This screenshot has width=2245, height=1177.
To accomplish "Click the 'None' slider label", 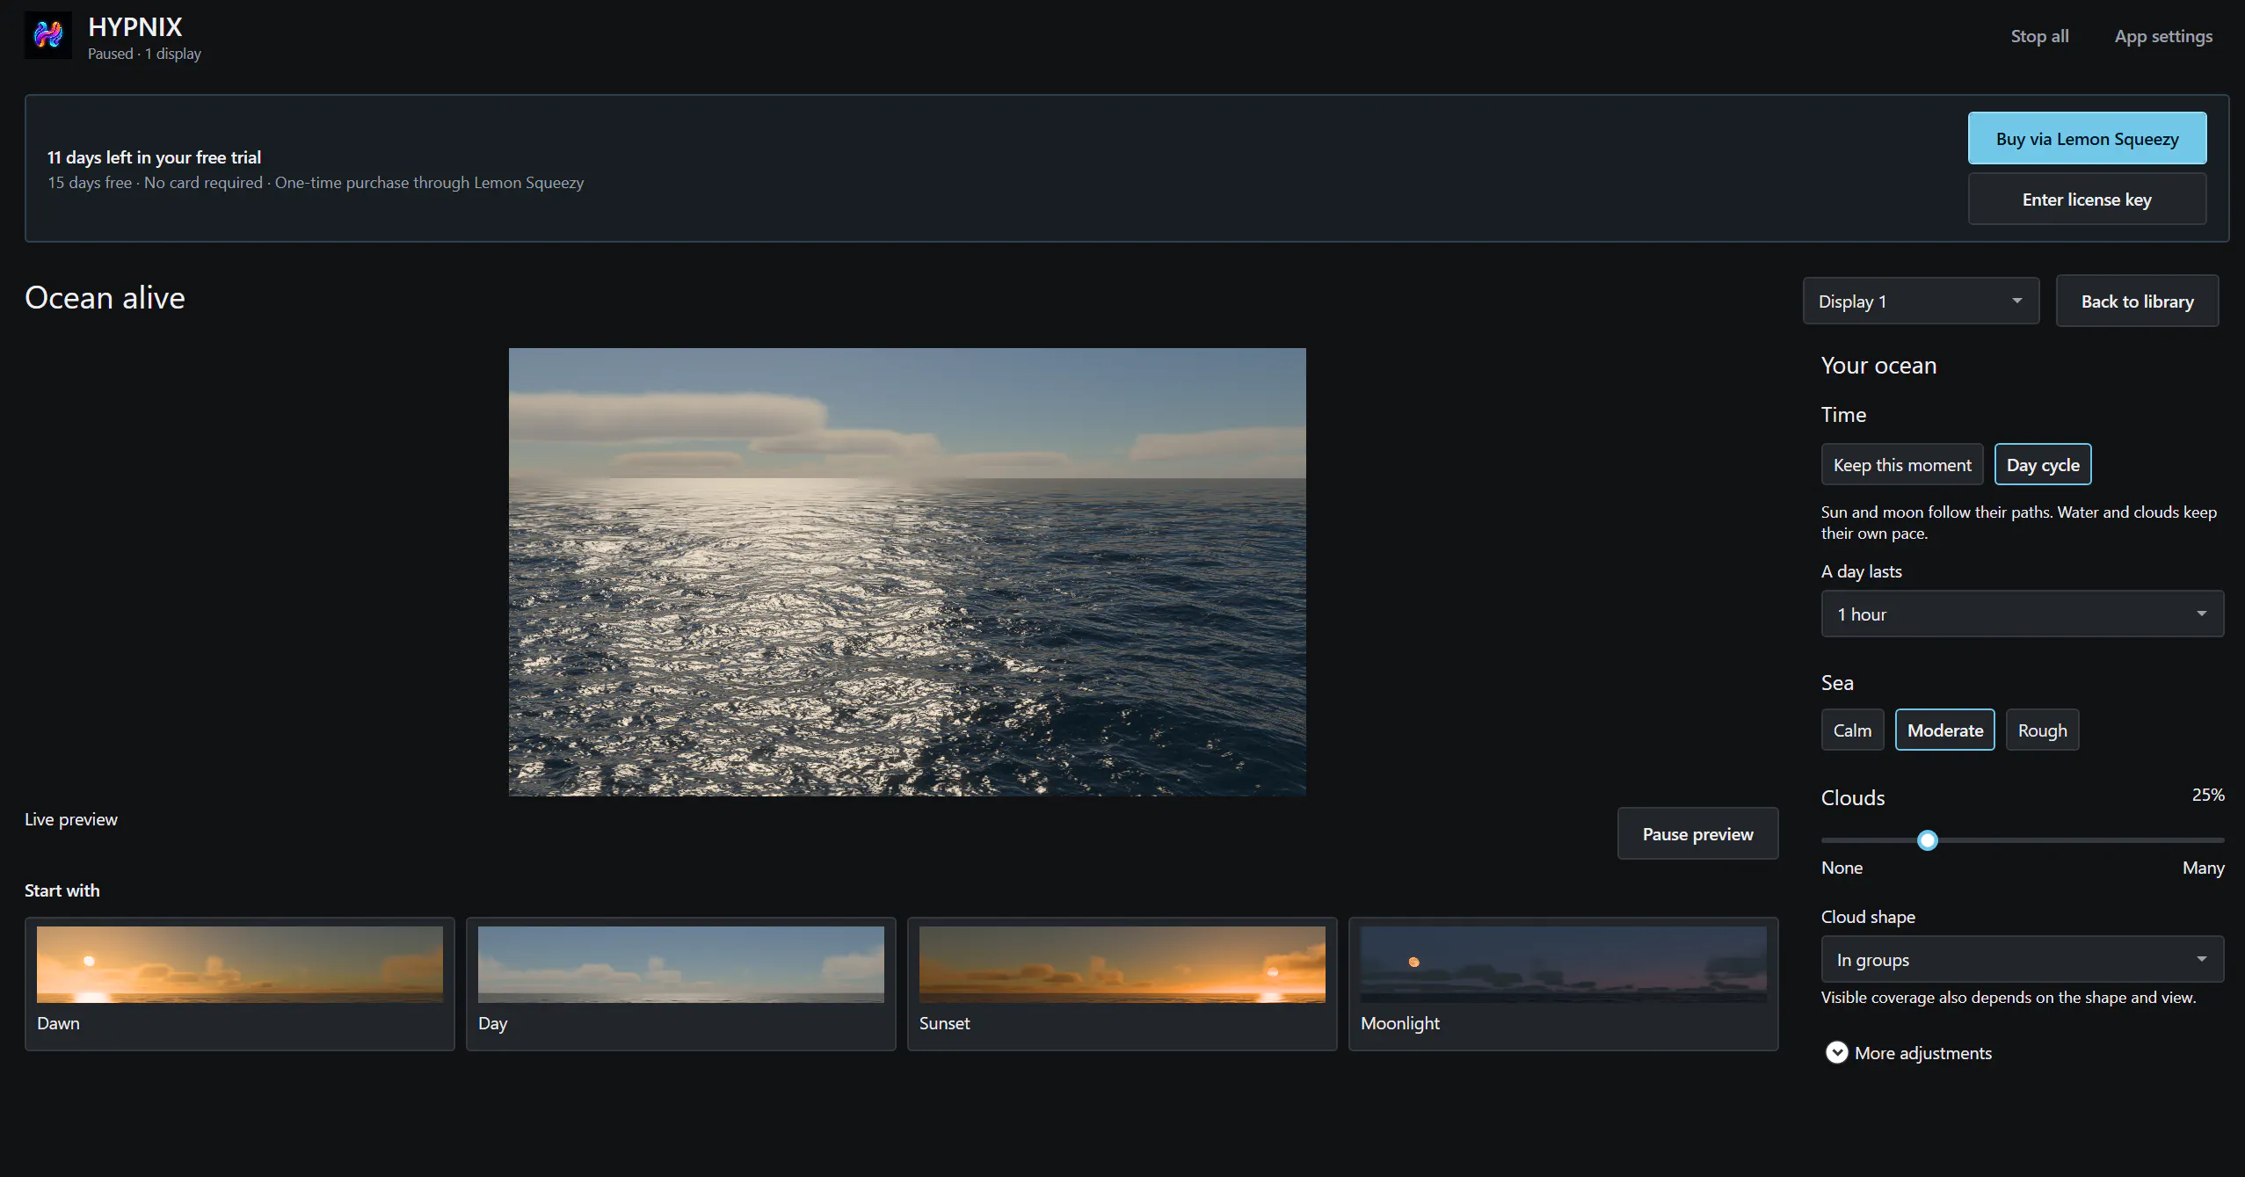I will point(1842,868).
